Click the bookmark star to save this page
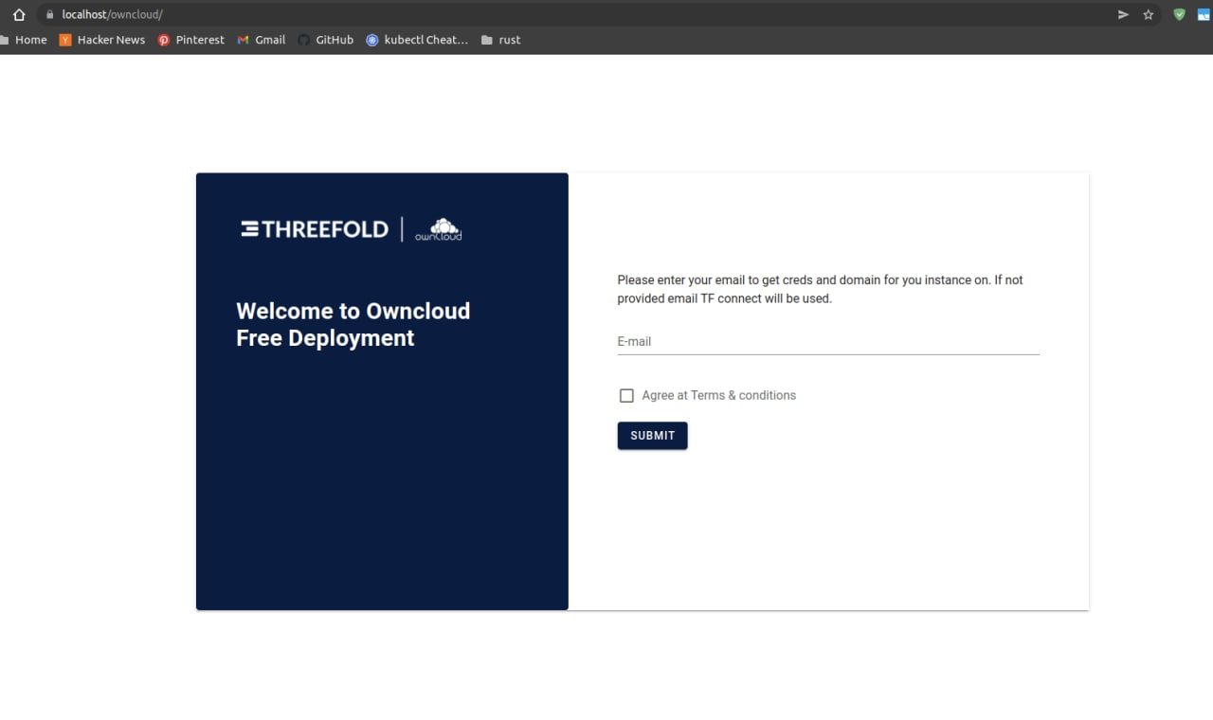Screen dimensions: 1213x720 (1149, 14)
